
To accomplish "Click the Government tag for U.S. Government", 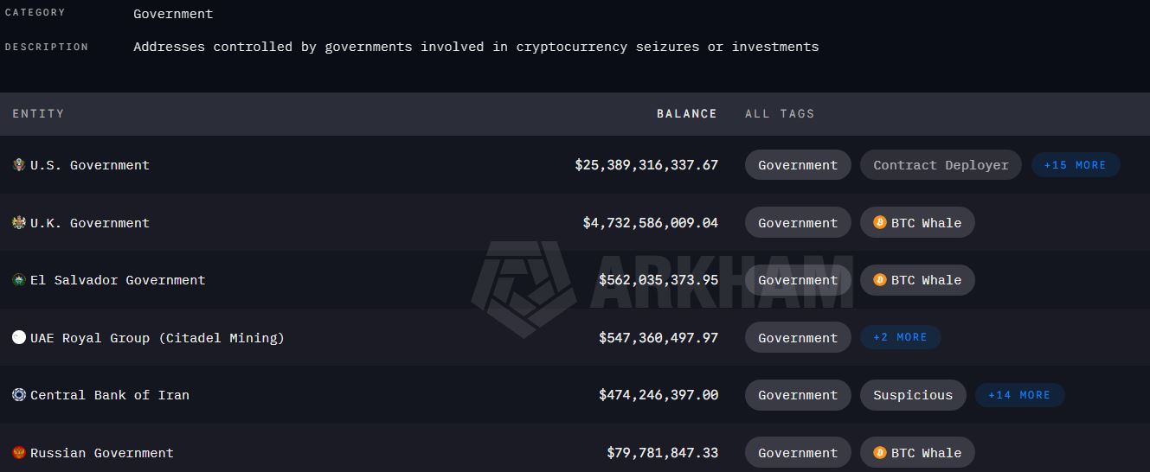I will [x=798, y=165].
